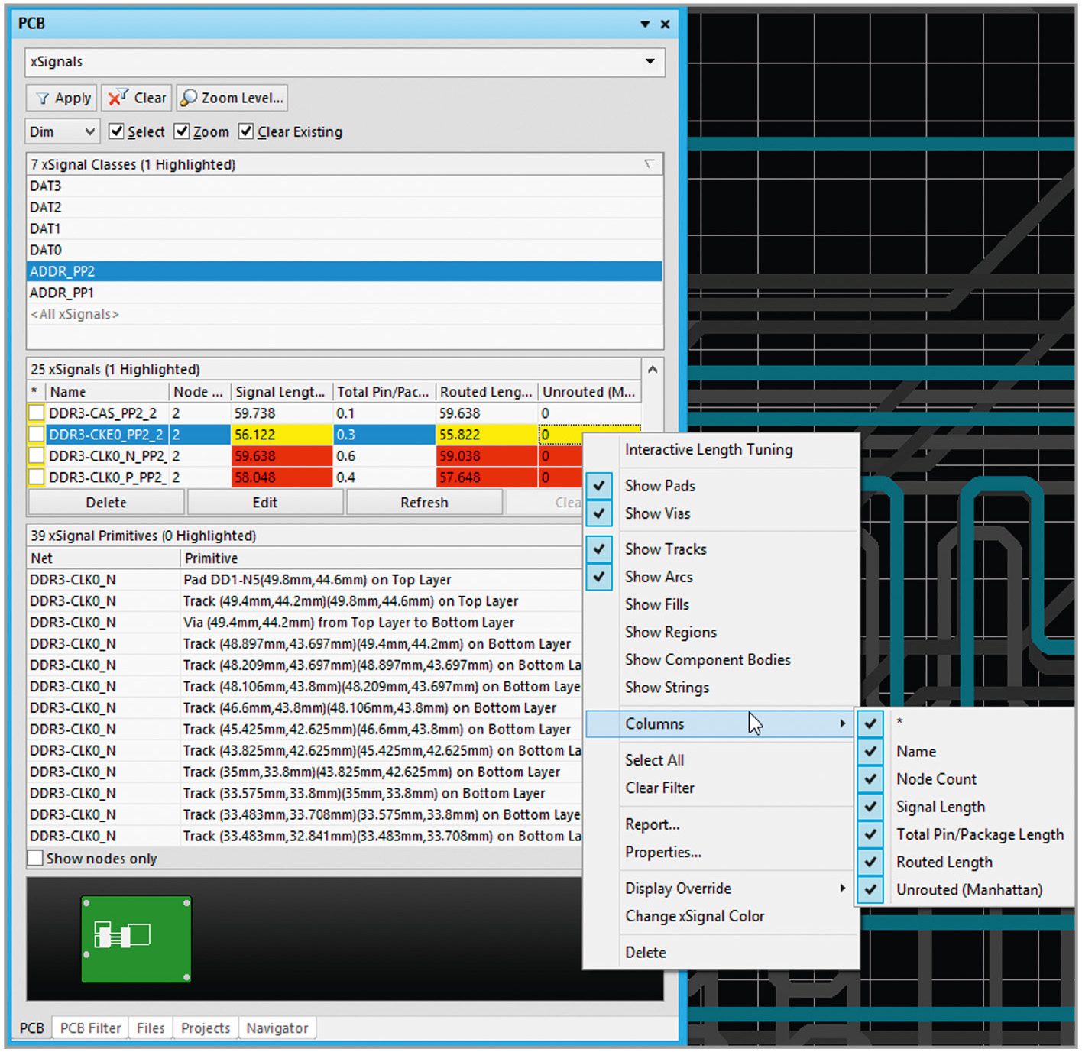The image size is (1082, 1052).
Task: Switch to the PCB tab
Action: (x=32, y=1028)
